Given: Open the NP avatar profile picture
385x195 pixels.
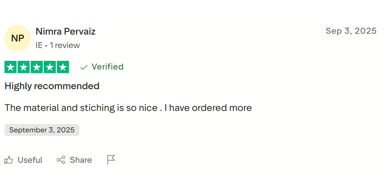Looking at the screenshot, I should pyautogui.click(x=18, y=38).
